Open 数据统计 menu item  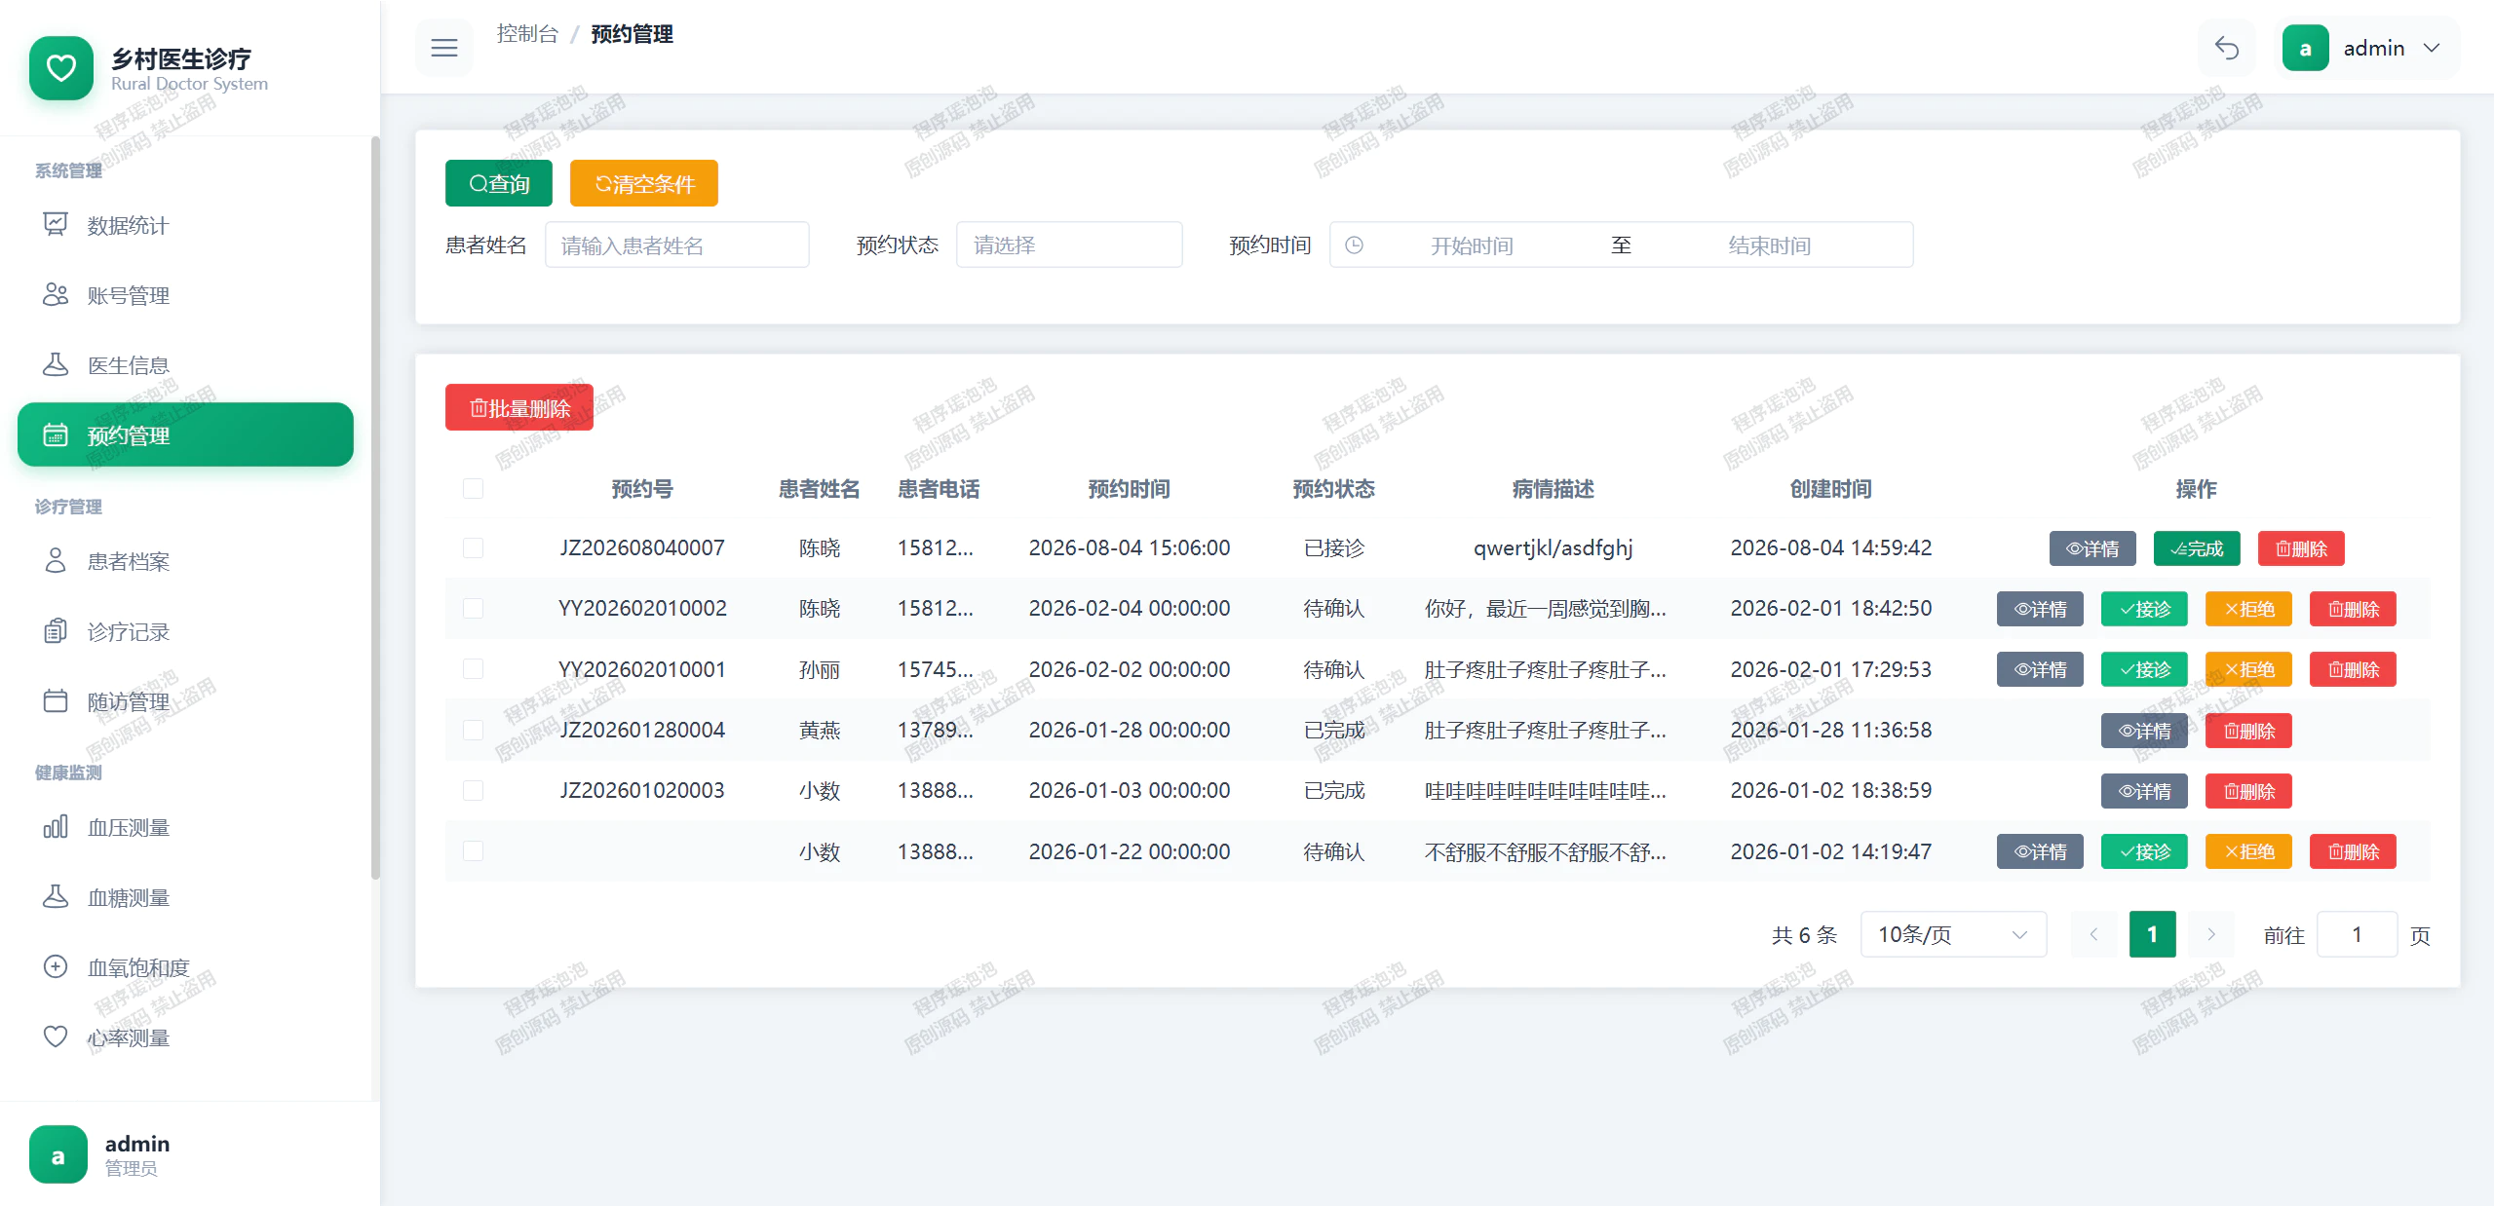tap(185, 225)
